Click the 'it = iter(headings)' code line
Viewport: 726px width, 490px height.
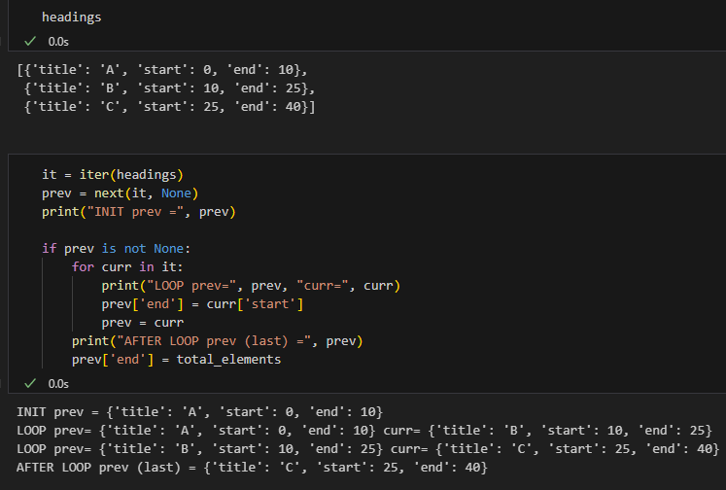click(x=112, y=175)
